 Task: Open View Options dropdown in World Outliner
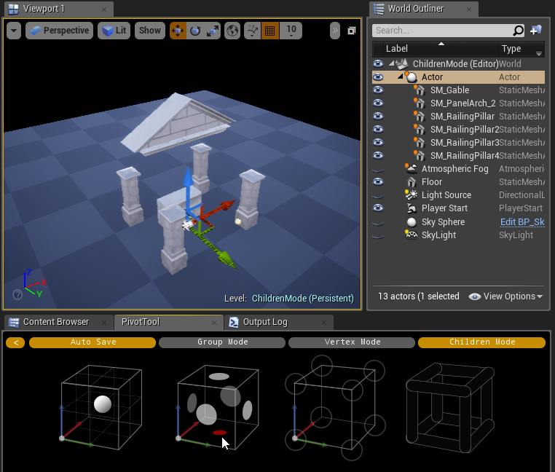click(x=506, y=296)
